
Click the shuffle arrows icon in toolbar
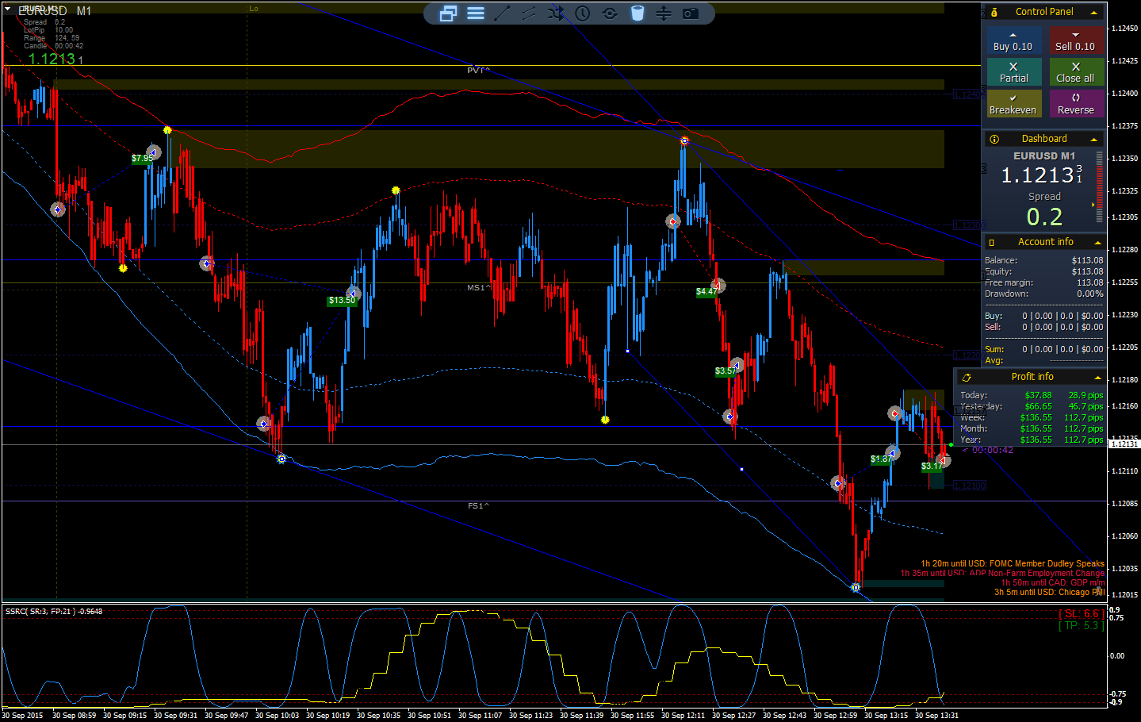tap(556, 13)
